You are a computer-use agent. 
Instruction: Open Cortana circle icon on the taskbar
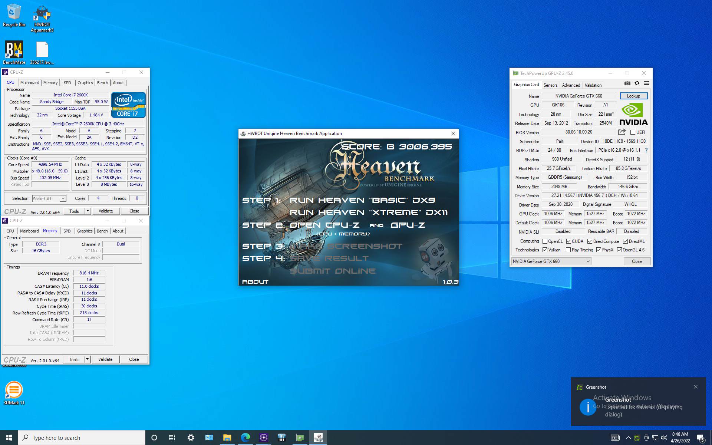coord(154,438)
